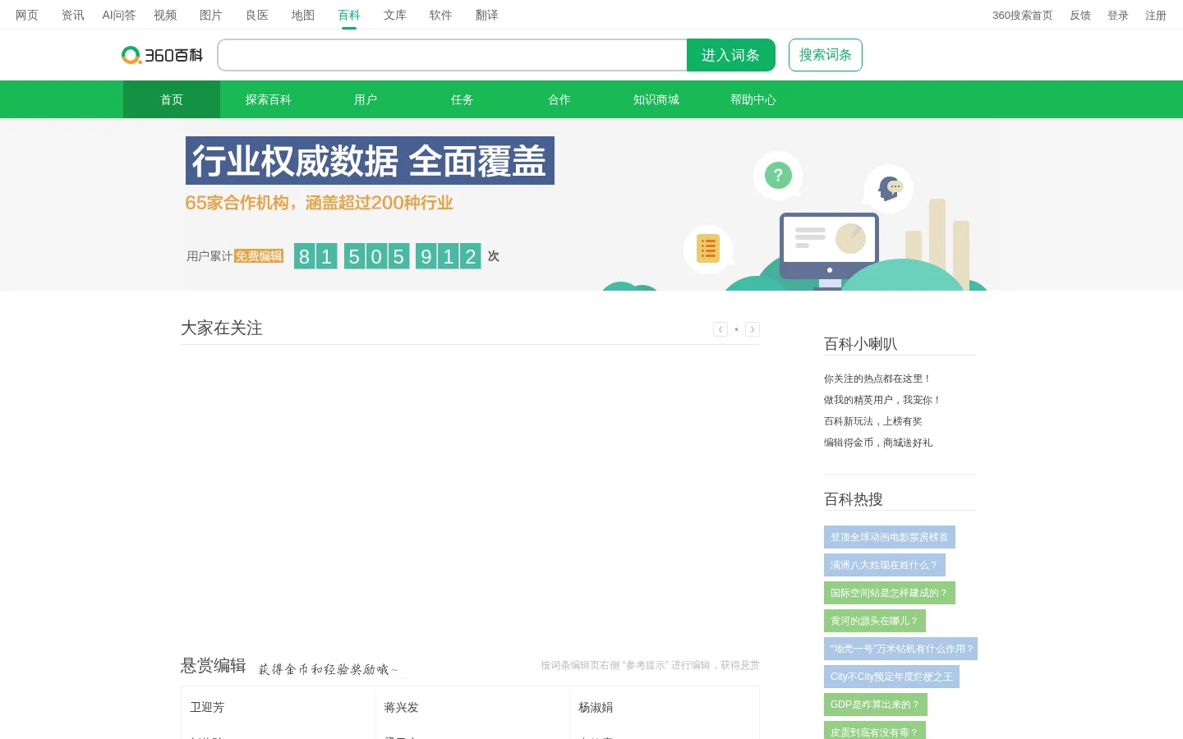Screen dimensions: 1183x739
Task: Select the green carousel dot indicator
Action: [x=737, y=329]
